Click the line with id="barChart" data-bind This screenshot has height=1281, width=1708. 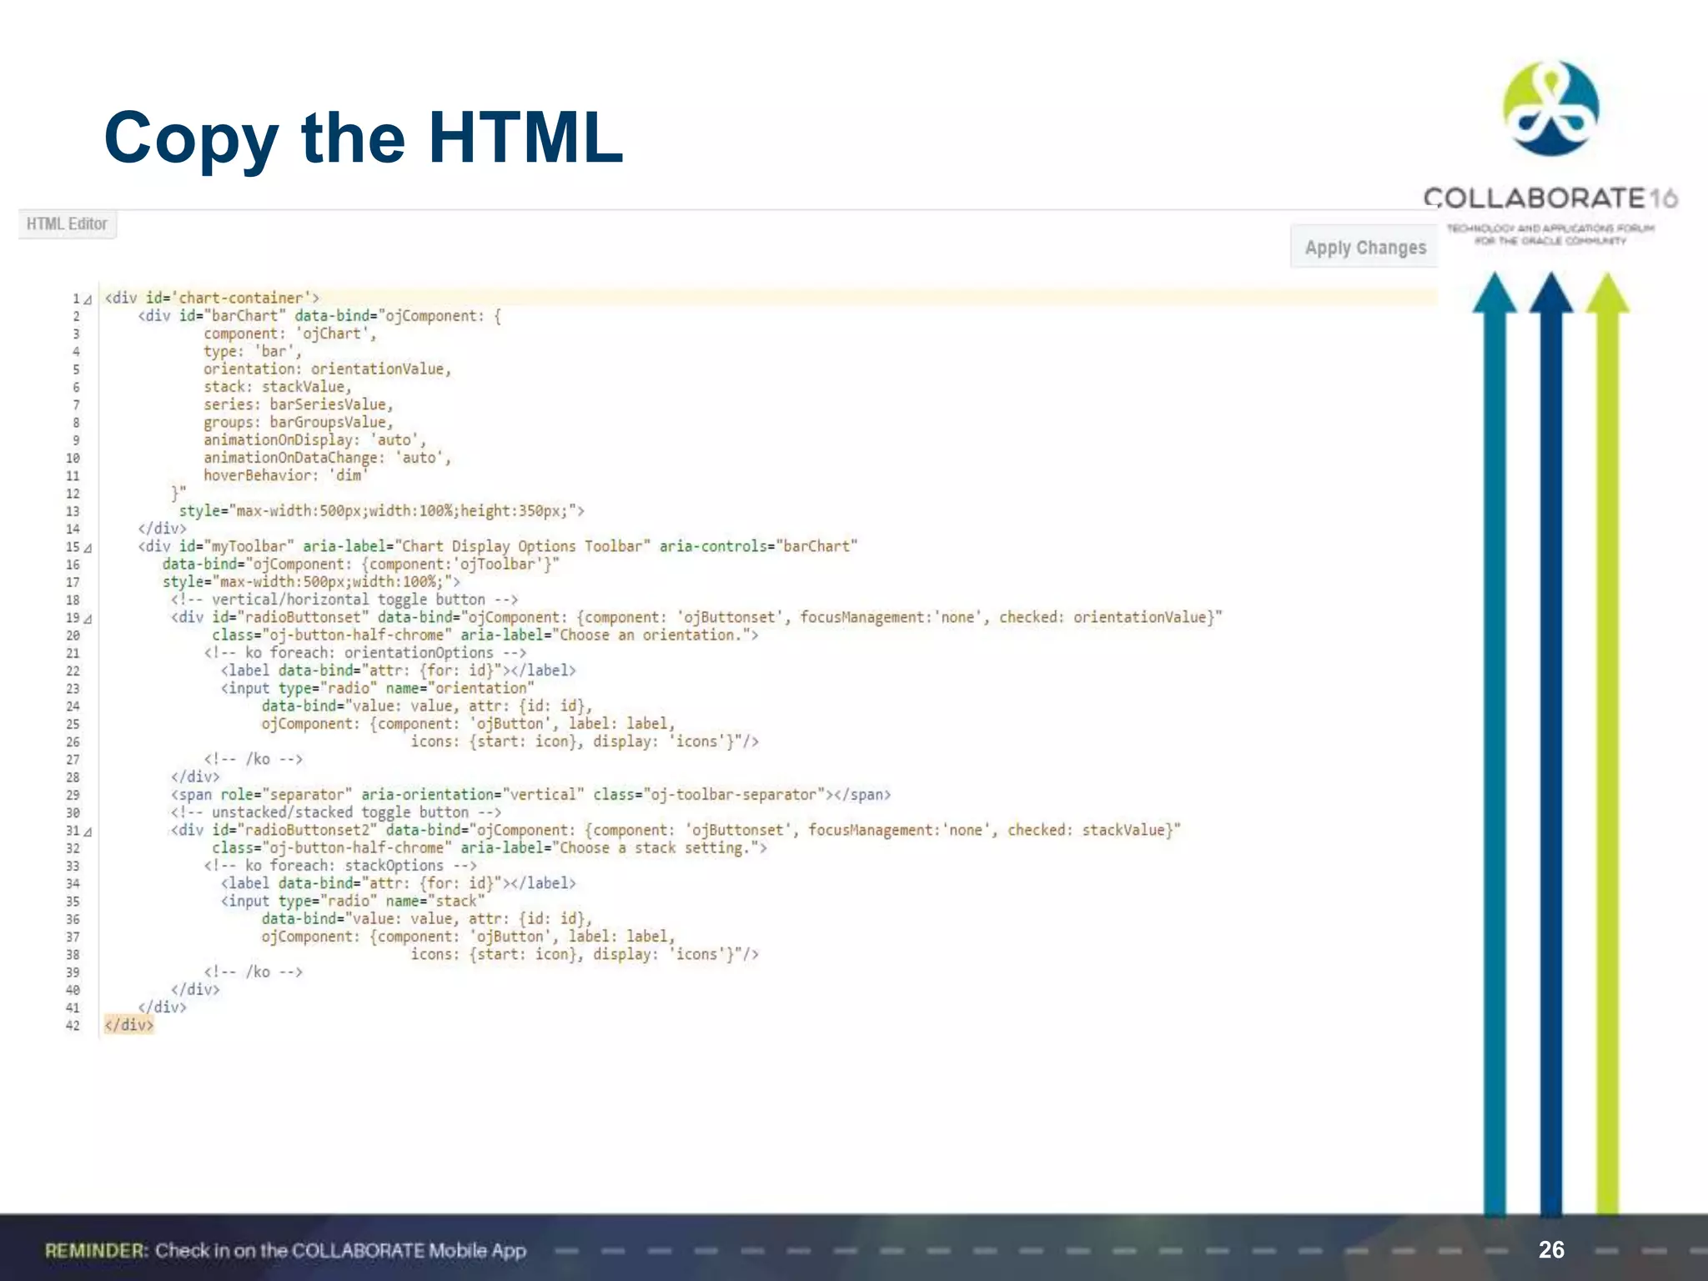(x=319, y=316)
